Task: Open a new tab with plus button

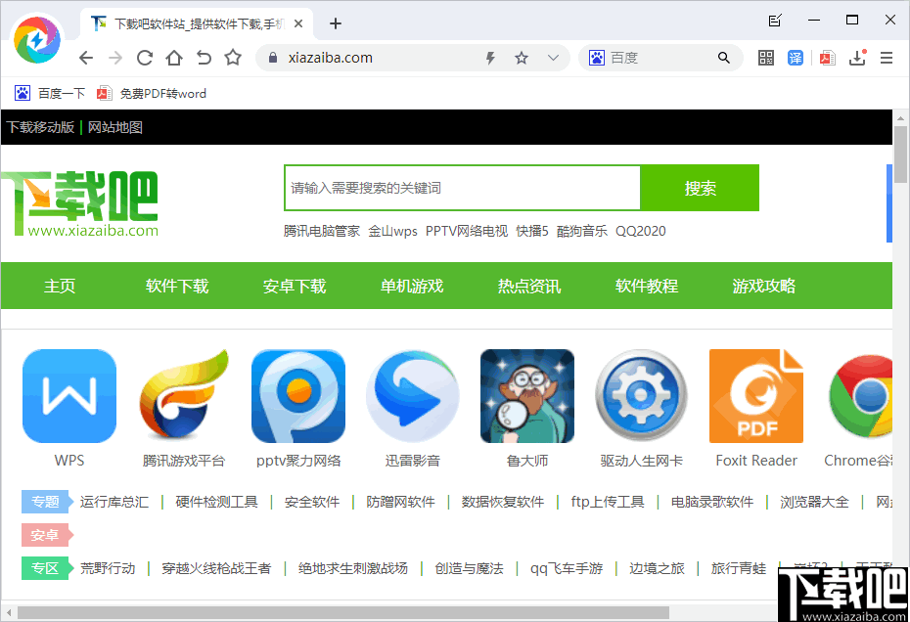Action: pyautogui.click(x=335, y=23)
